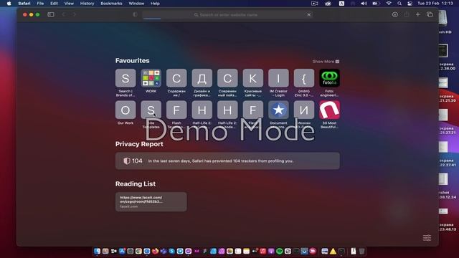This screenshot has height=258, width=459.
Task: Open the (mdm) Zinc 3.0 favourite
Action: [304, 78]
